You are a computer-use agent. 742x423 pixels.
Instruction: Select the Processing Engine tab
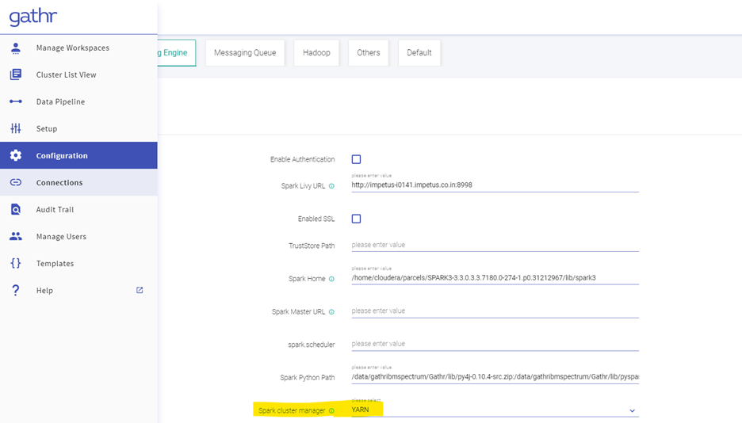[177, 52]
